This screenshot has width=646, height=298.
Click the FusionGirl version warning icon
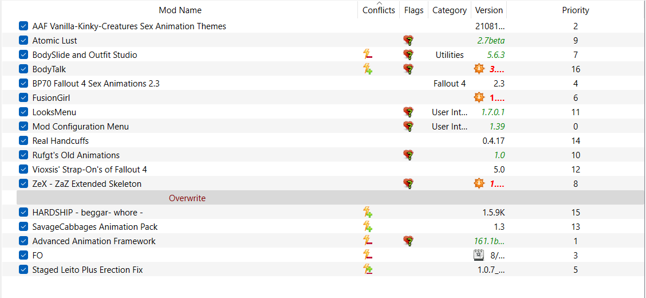(479, 97)
